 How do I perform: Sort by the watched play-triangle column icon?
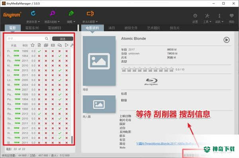pyautogui.click(x=67, y=45)
